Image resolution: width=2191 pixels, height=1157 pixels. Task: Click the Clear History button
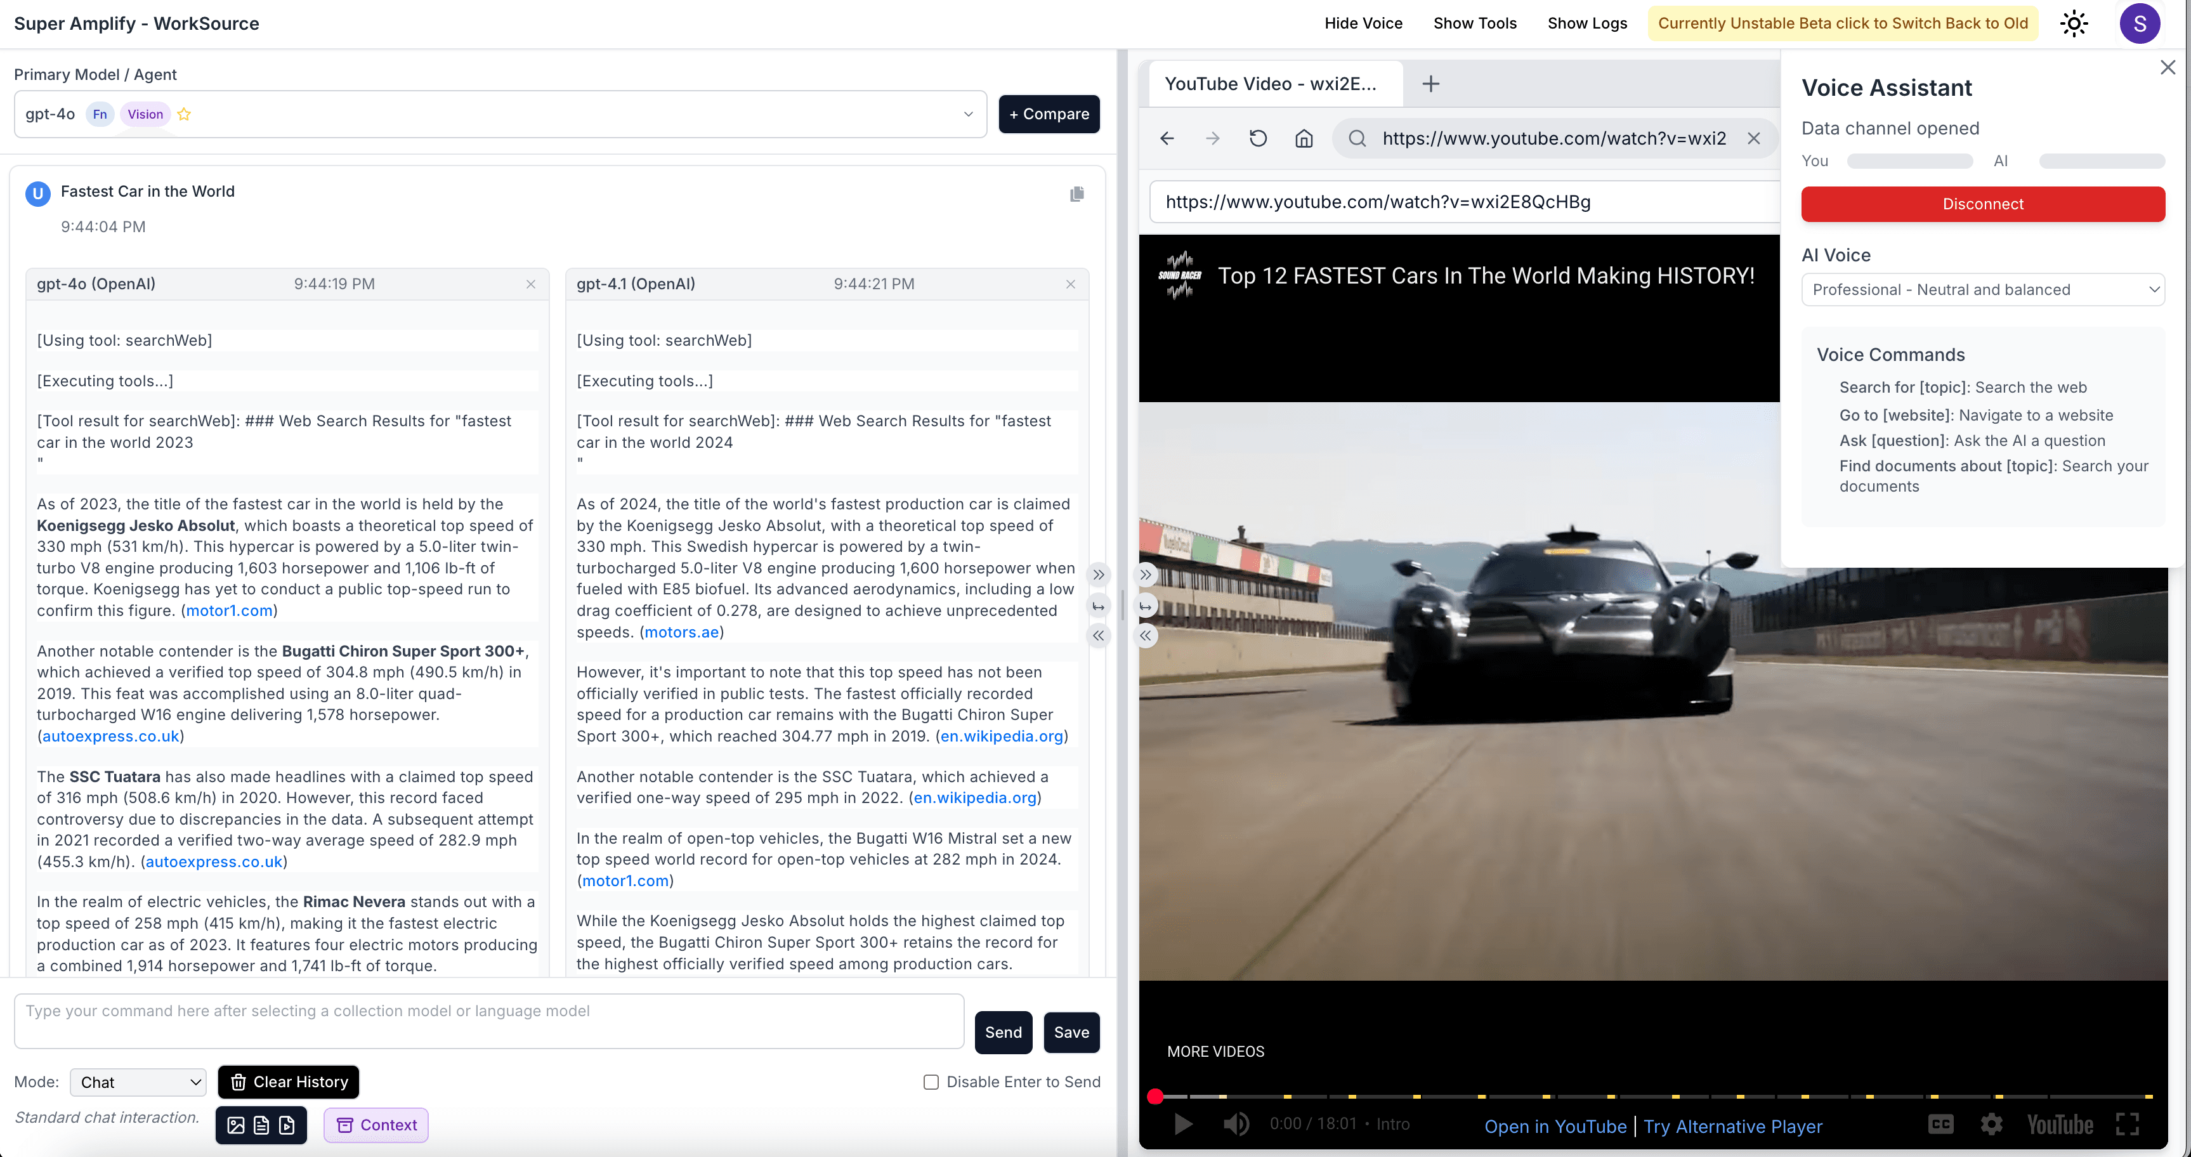point(289,1082)
